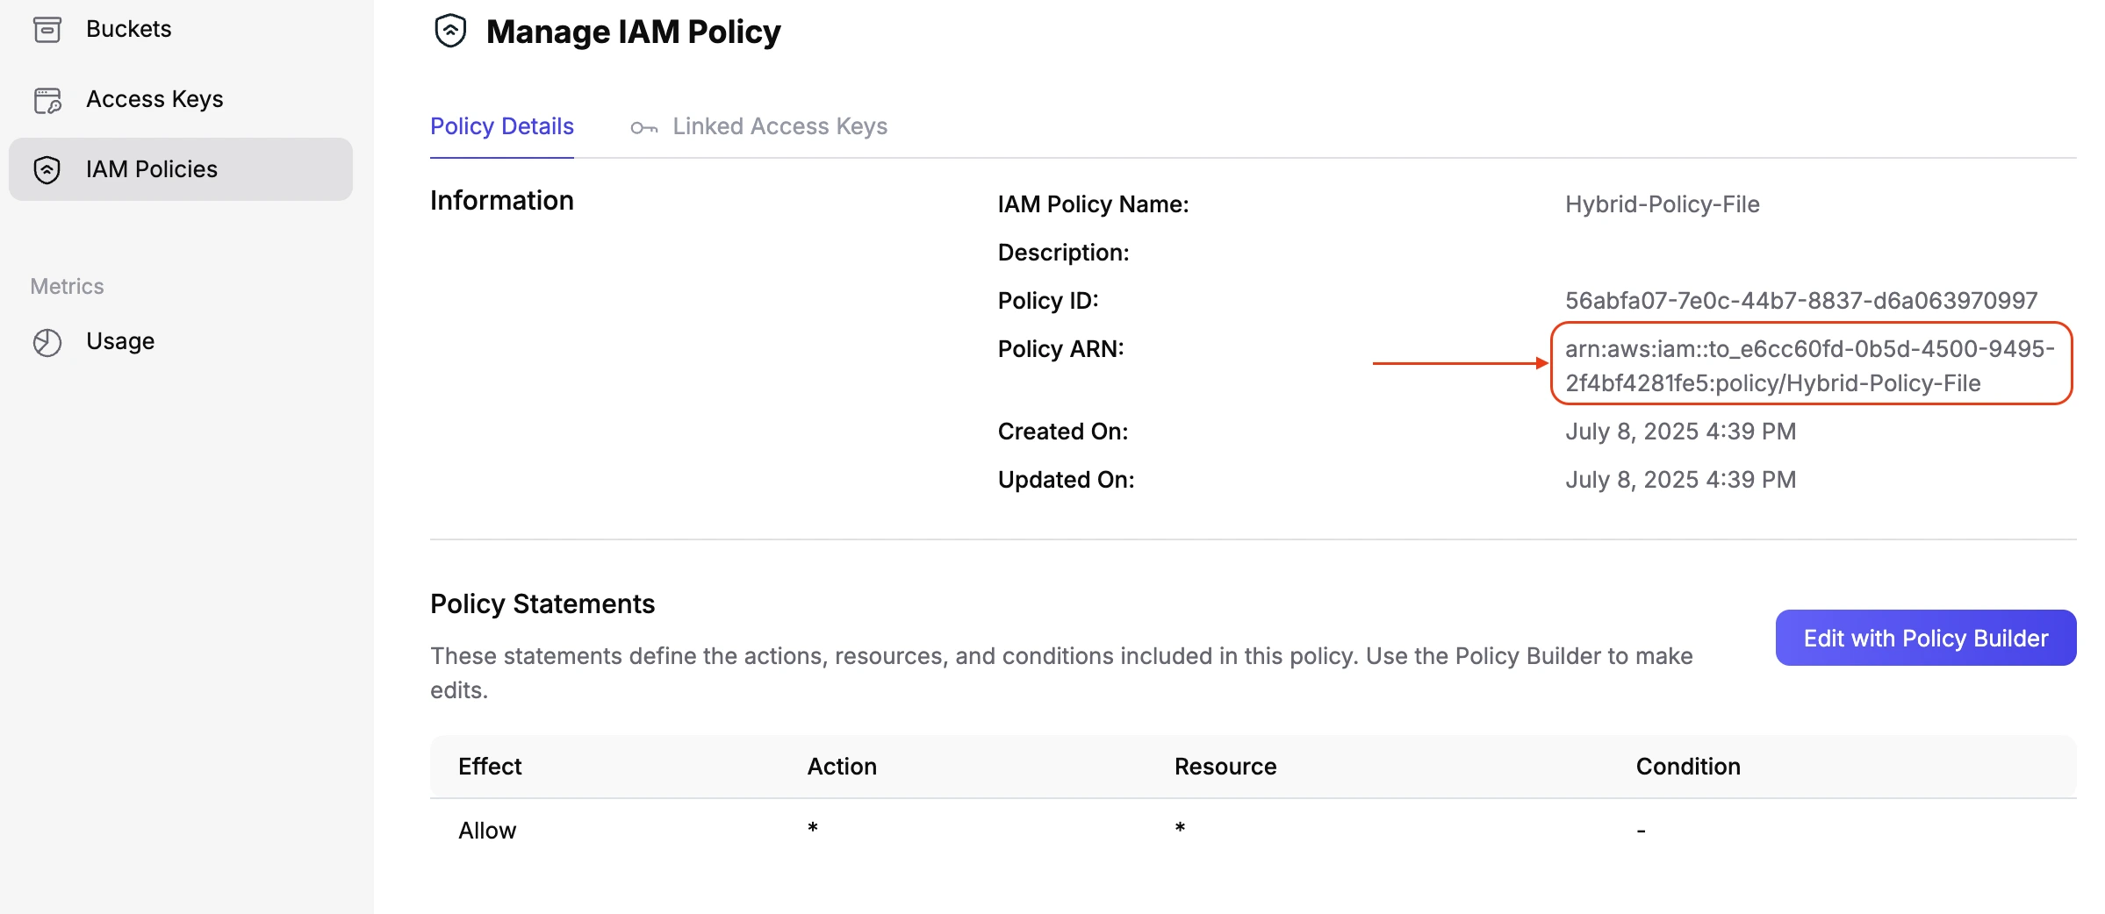Click the key icon next to Linked Access Keys
Viewport: 2105px width, 914px height.
pos(643,128)
